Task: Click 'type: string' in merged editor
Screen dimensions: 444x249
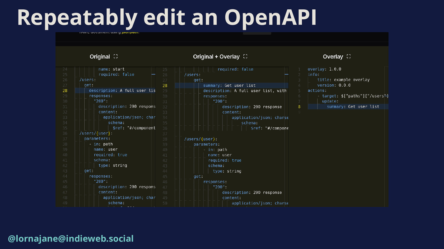Action: [x=227, y=171]
